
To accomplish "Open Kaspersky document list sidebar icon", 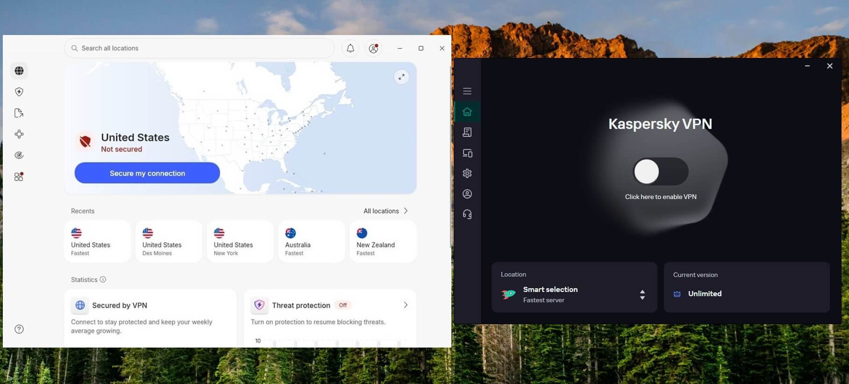I will click(467, 132).
